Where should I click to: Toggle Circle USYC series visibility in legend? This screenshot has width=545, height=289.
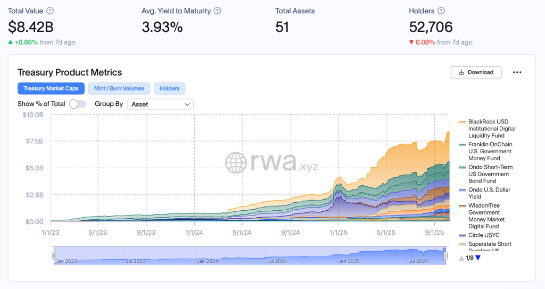tap(483, 235)
